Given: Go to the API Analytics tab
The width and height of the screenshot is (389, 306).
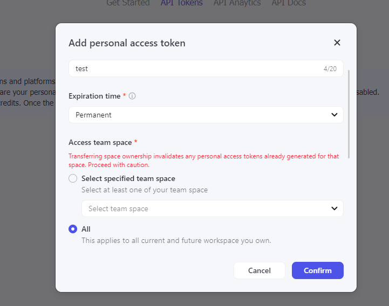Looking at the screenshot, I should (x=237, y=3).
